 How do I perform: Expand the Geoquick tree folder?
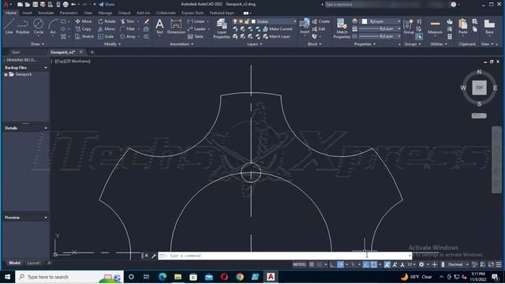[x=6, y=74]
